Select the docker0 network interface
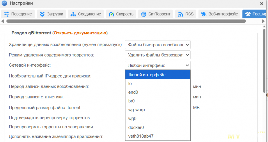Screen dimensions: 268x142 158,127
